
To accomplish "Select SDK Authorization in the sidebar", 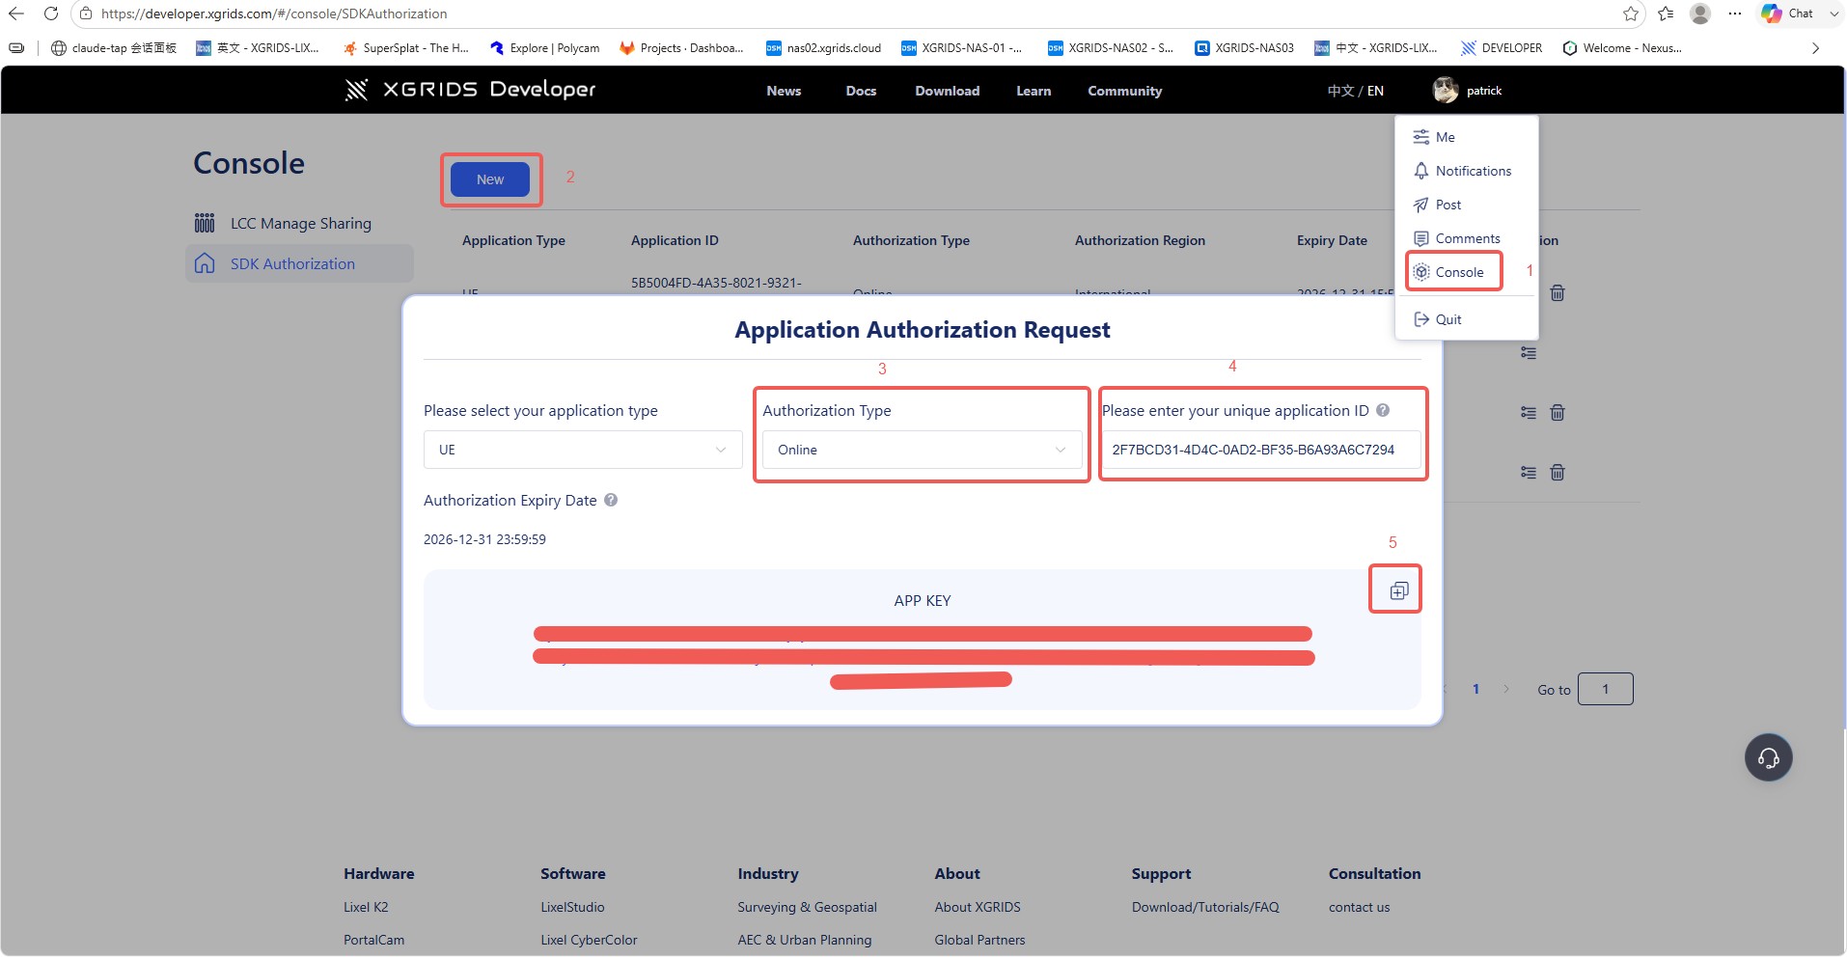I will click(x=299, y=263).
